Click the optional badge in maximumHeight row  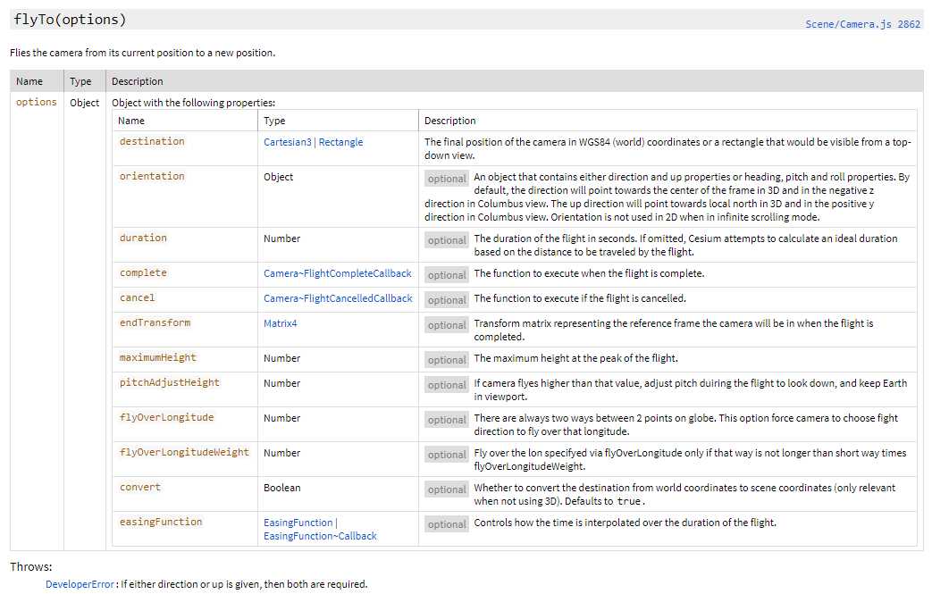447,360
